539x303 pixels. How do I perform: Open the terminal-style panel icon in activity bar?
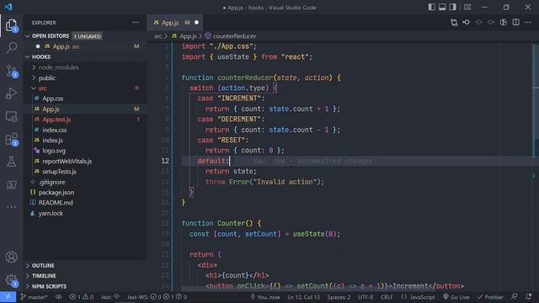point(11,185)
